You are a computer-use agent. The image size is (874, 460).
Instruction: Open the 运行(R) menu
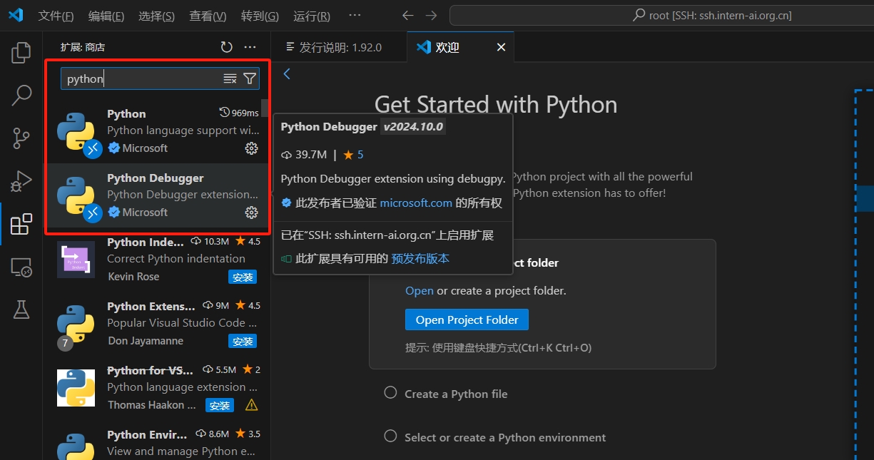312,16
